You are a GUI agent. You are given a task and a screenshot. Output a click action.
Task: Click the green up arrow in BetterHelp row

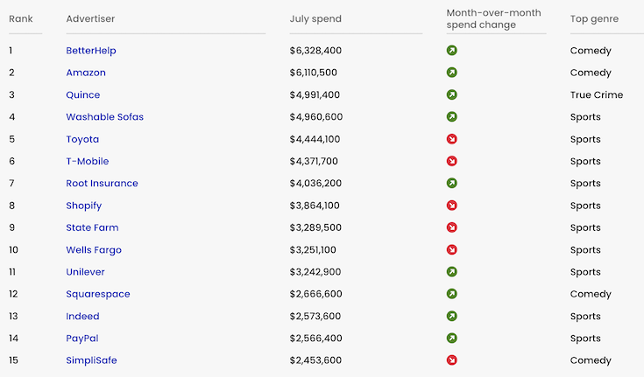pyautogui.click(x=452, y=51)
